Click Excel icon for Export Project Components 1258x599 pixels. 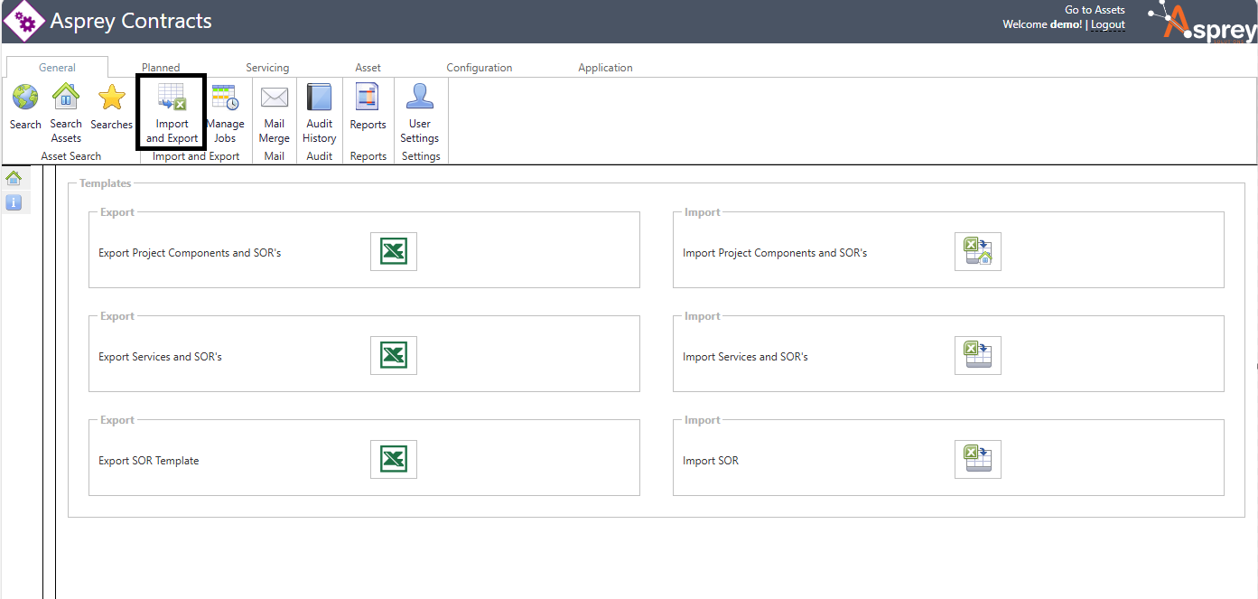click(x=394, y=251)
